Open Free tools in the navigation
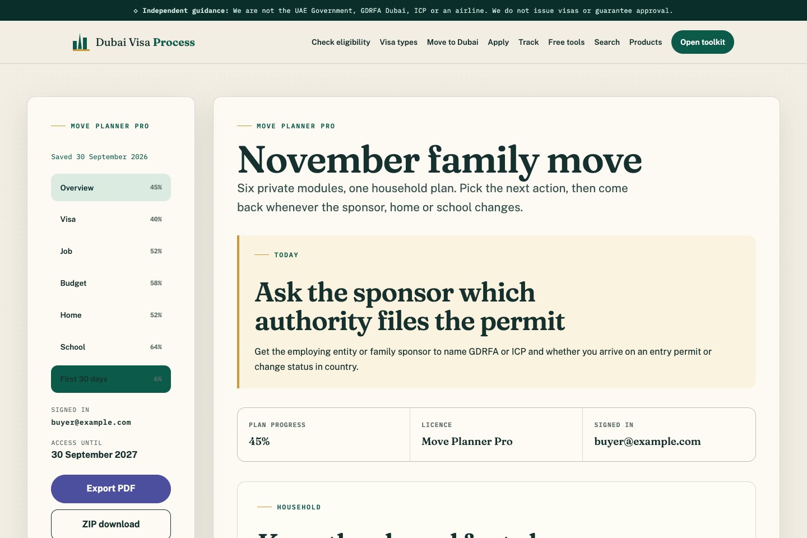Image resolution: width=807 pixels, height=538 pixels. (566, 42)
